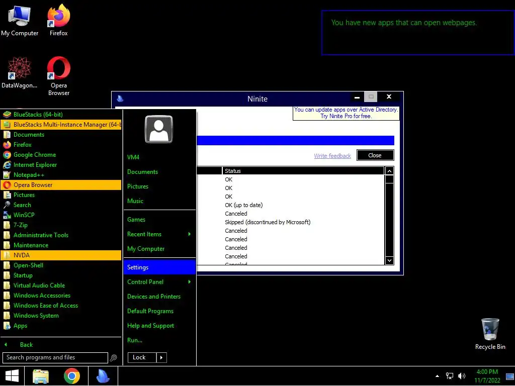This screenshot has width=515, height=386.
Task: Open My Computer desktop icon
Action: pos(20,21)
